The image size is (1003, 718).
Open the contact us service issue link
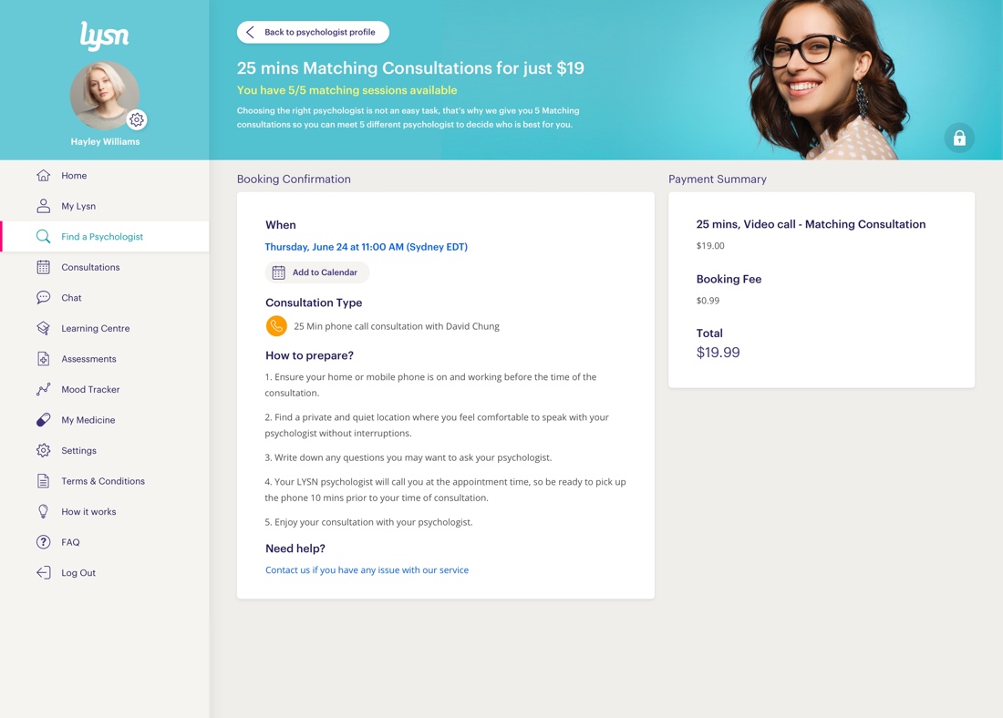click(x=367, y=569)
